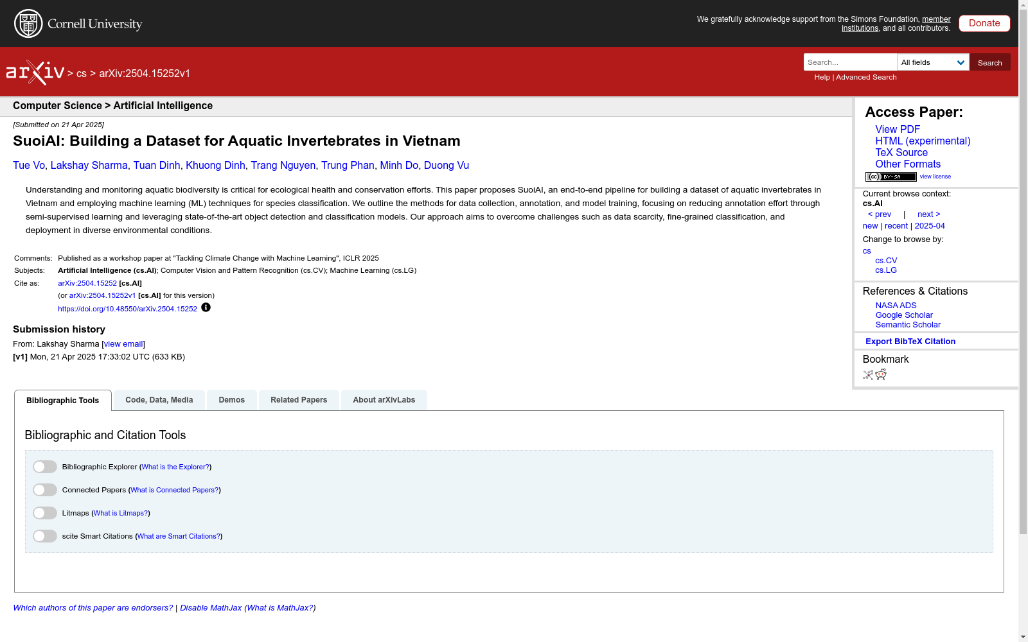Bookmark with the Reddit icon
1028x642 pixels.
tap(881, 375)
